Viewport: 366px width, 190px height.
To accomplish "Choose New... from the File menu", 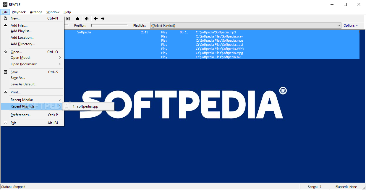I will click(32, 18).
